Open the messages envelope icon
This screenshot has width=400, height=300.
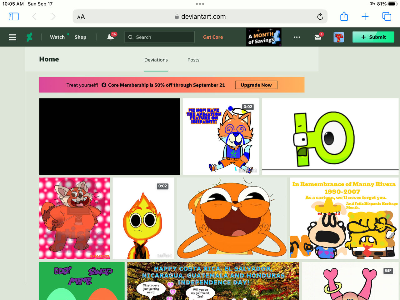coord(318,37)
